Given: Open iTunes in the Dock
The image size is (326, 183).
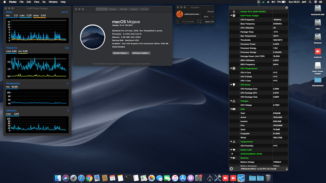Looking at the screenshot, I should point(175,178).
